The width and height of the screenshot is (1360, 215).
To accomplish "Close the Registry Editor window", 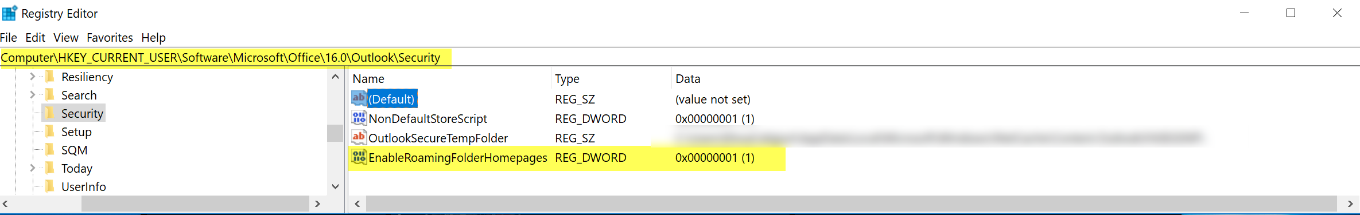I will point(1337,13).
